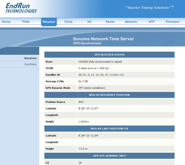Click the LS label
This screenshot has width=185, height=165.
point(47,163)
